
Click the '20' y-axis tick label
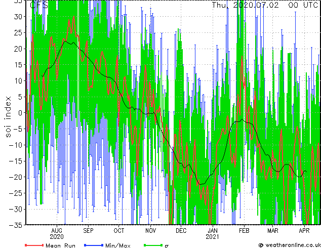tap(19, 49)
